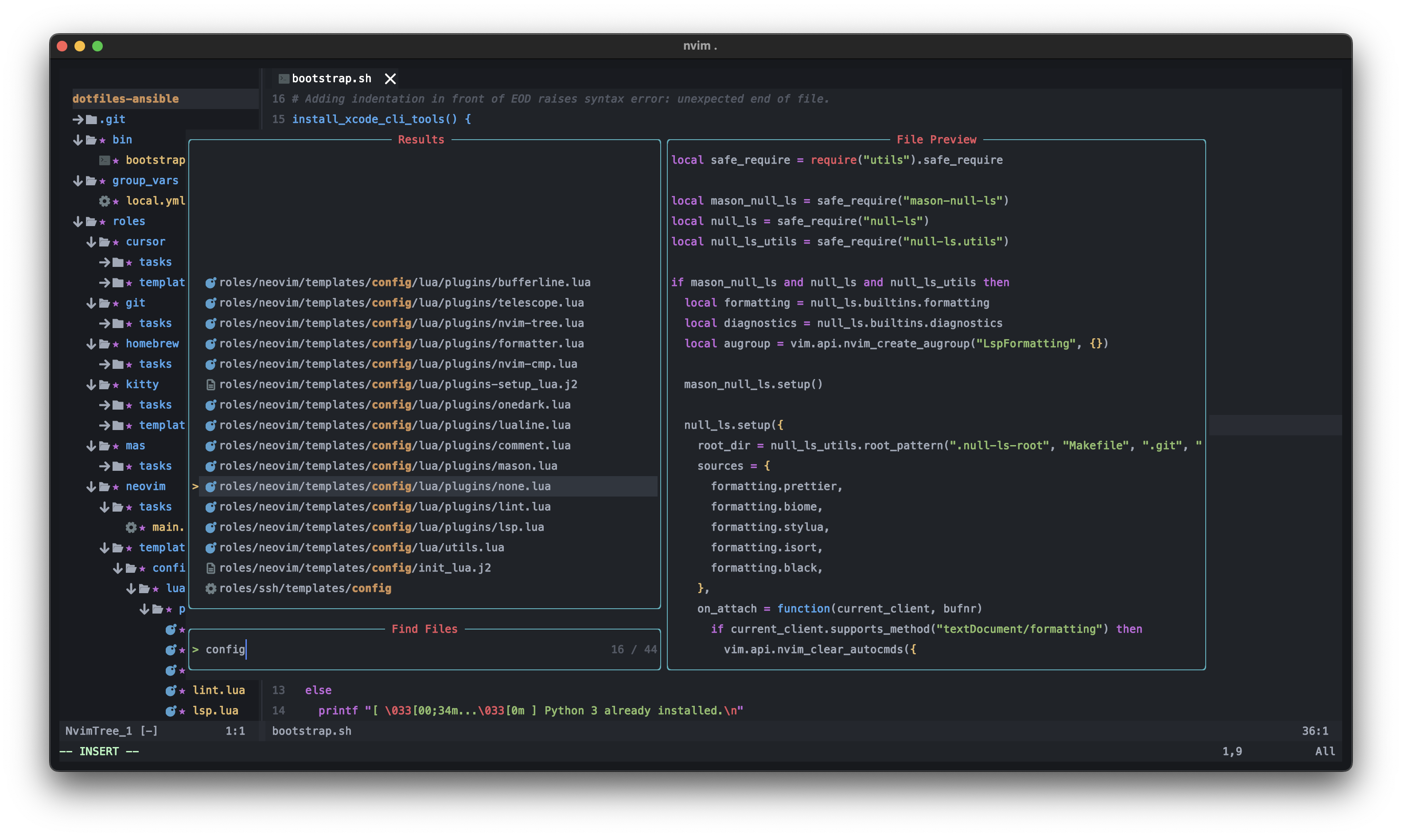Switch to the bootstrap.sh tab
The height and width of the screenshot is (837, 1402).
coord(331,78)
